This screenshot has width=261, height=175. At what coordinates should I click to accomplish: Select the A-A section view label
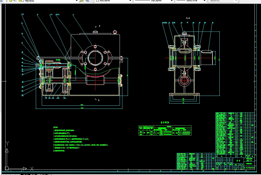[x=188, y=18]
